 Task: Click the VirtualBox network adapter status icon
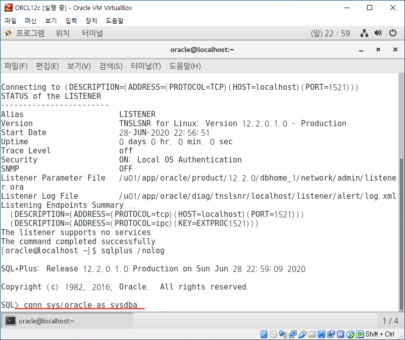[293, 334]
